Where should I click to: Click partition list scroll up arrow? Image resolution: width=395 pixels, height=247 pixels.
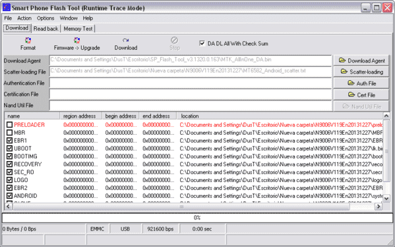point(386,116)
